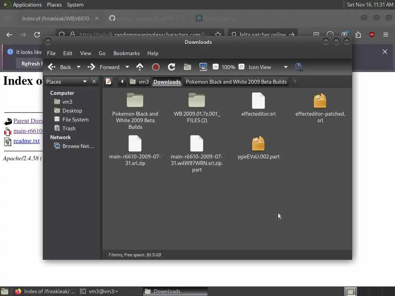Go up to the parent folder

[140, 67]
